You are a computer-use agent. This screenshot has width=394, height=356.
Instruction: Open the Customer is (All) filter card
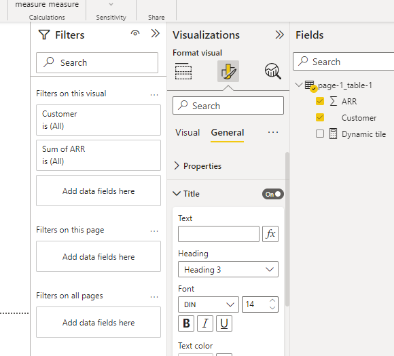pyautogui.click(x=98, y=120)
